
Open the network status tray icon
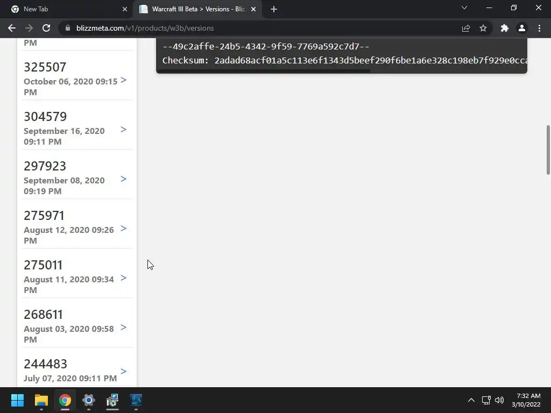(x=486, y=400)
